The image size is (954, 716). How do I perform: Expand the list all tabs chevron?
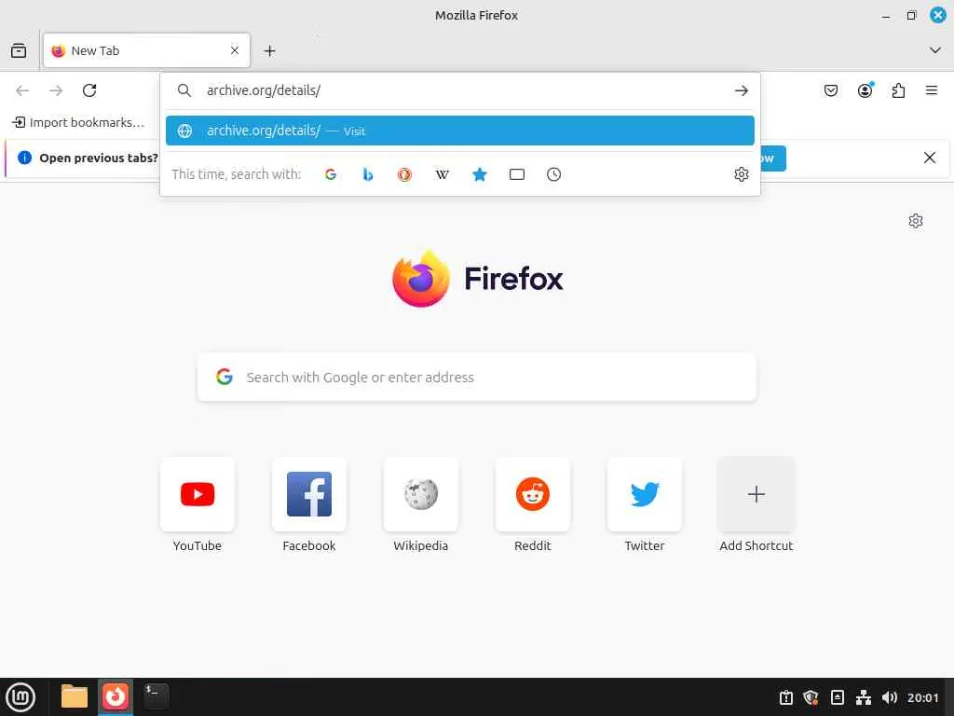pyautogui.click(x=935, y=50)
